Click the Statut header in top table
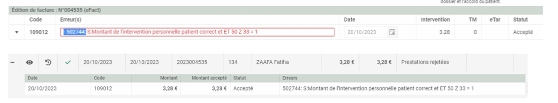This screenshot has width=558, height=103. (520, 19)
